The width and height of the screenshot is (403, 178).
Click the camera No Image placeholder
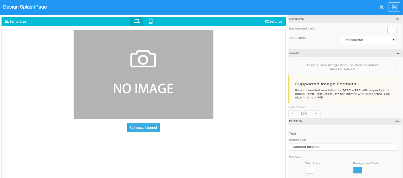(x=143, y=75)
